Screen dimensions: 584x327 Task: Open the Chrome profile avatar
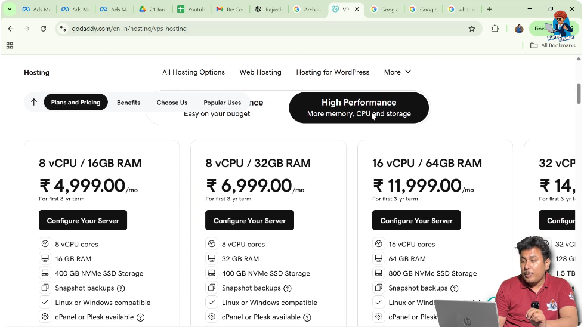pos(519,29)
